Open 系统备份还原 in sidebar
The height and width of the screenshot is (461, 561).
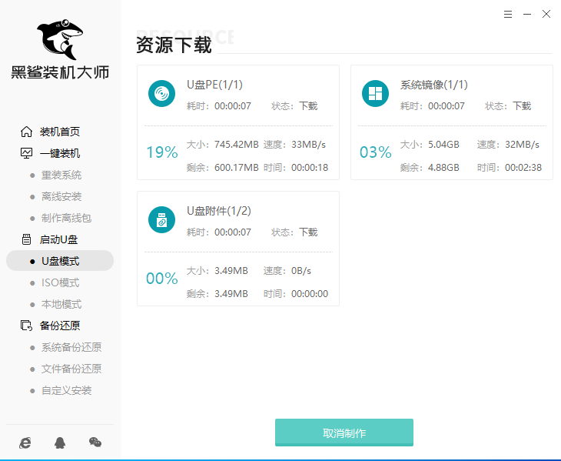pyautogui.click(x=71, y=347)
